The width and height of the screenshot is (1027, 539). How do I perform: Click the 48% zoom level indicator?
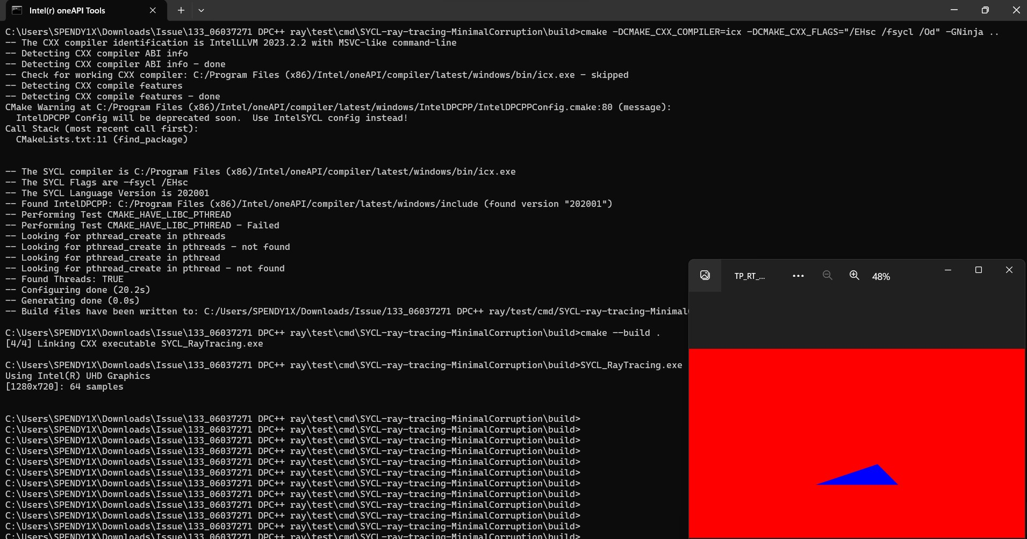coord(881,277)
